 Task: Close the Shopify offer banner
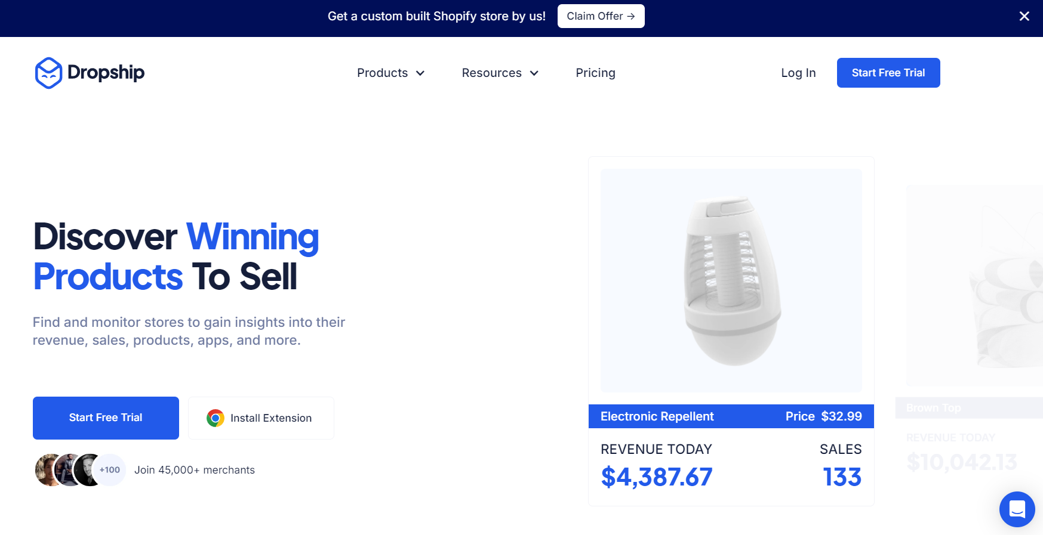(1024, 16)
